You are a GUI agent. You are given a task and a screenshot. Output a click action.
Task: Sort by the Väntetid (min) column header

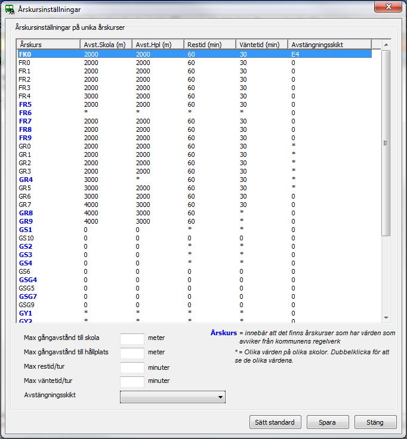262,45
